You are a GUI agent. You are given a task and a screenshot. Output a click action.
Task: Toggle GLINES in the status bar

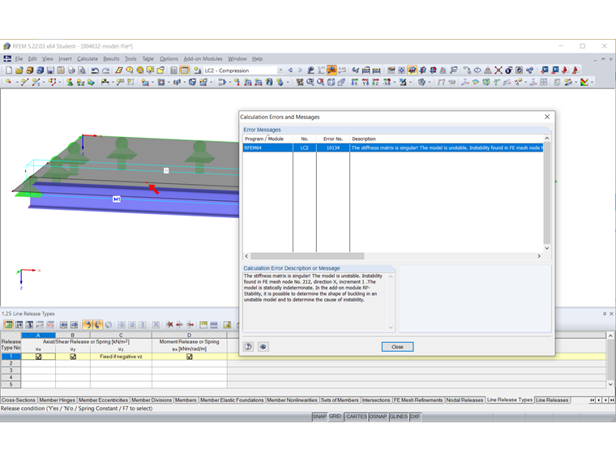click(398, 417)
